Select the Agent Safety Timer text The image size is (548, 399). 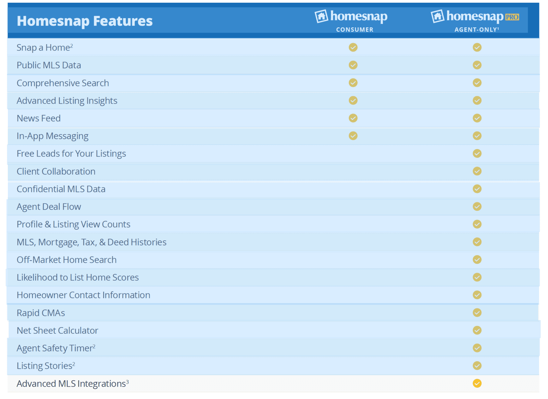tap(56, 348)
